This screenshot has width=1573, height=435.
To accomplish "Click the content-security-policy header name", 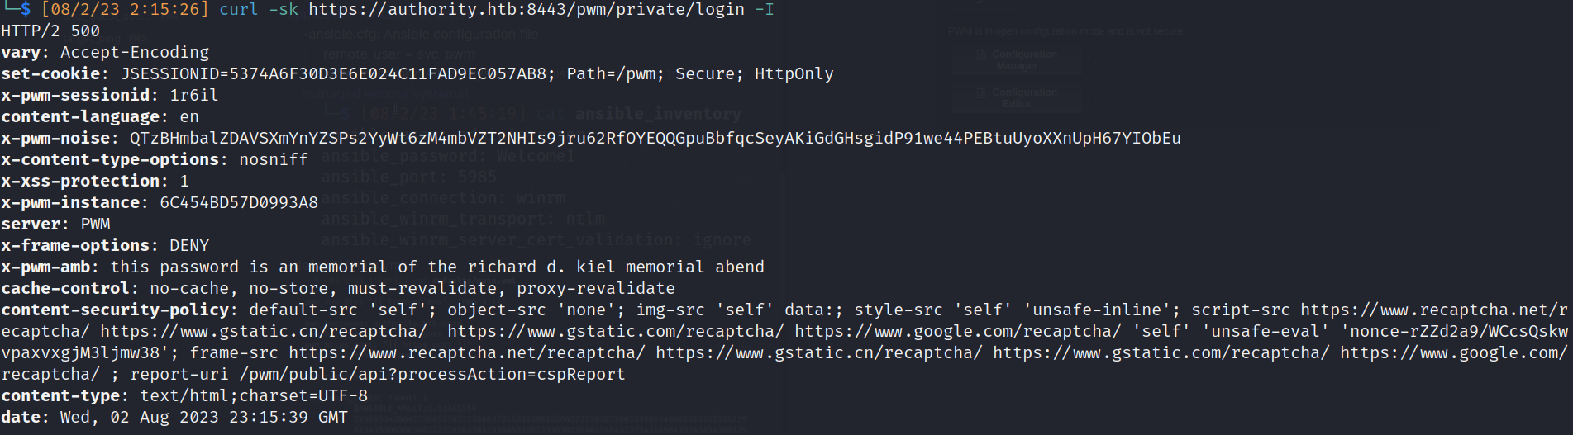I will point(115,310).
